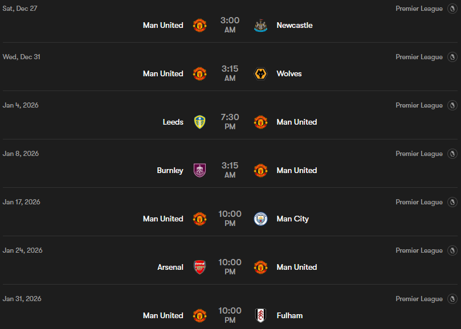Open the Burnley team link
This screenshot has width=461, height=329.
(170, 171)
